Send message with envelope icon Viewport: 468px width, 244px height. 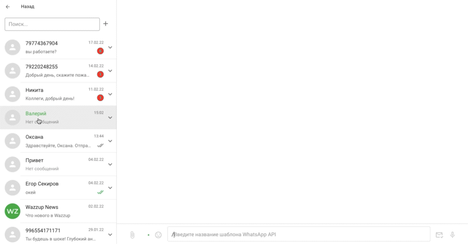(x=439, y=235)
